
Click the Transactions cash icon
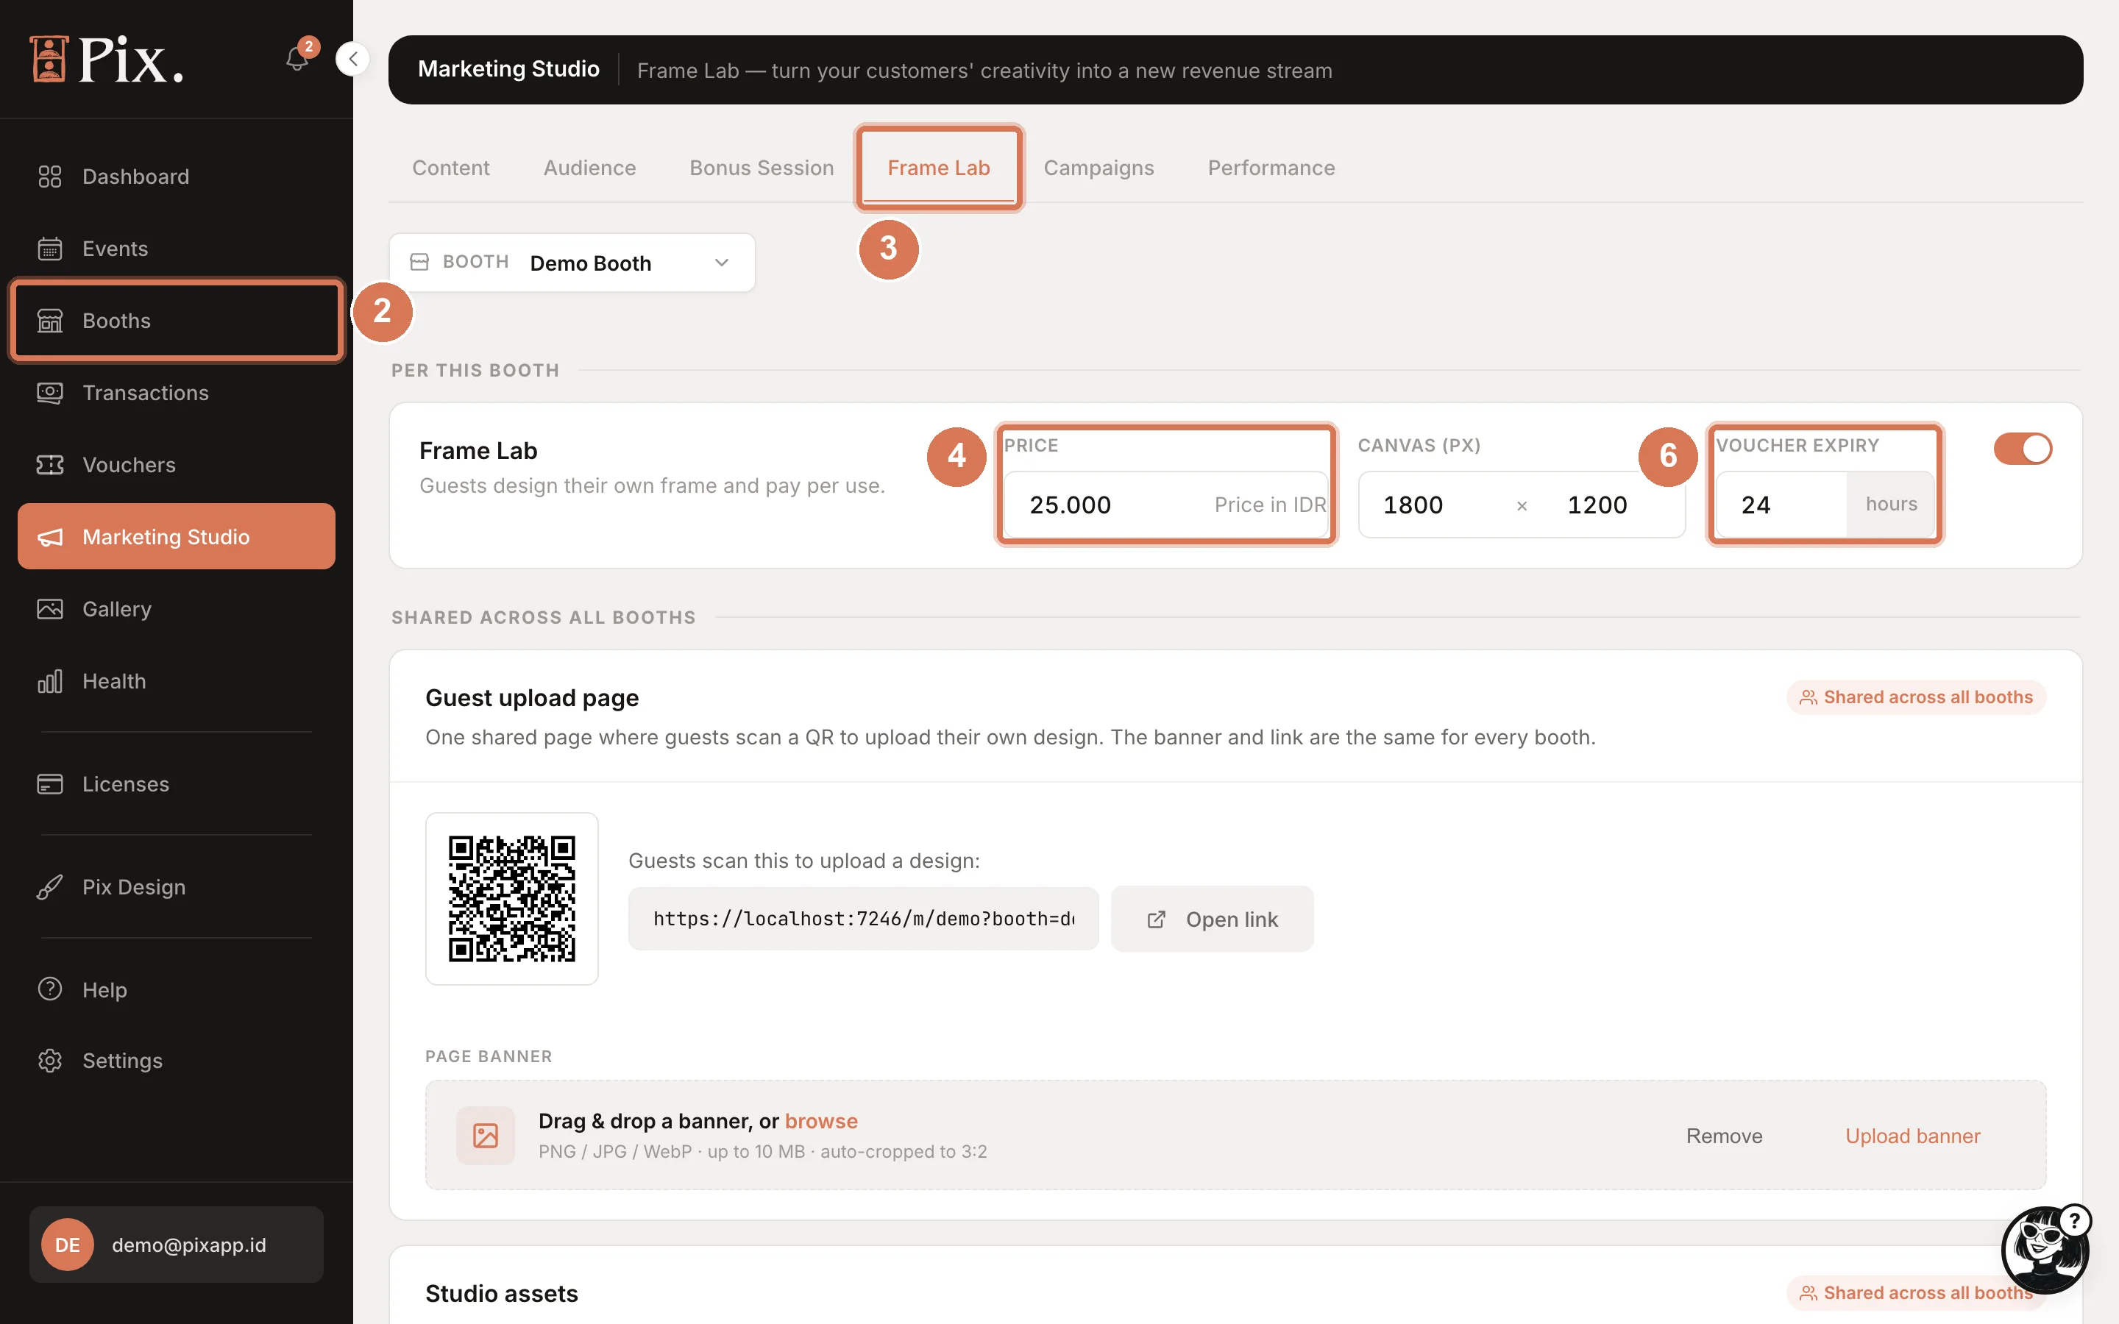tap(50, 394)
